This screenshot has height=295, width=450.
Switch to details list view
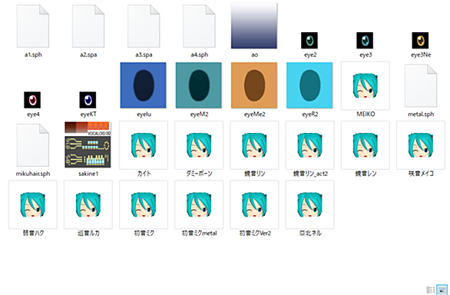point(431,290)
